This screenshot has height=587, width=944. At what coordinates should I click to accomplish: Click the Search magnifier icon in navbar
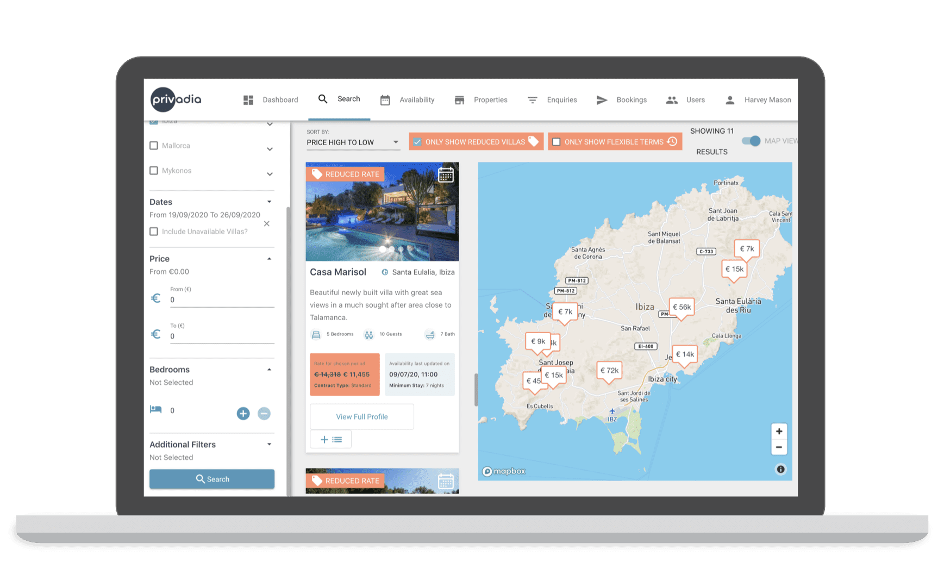(323, 99)
